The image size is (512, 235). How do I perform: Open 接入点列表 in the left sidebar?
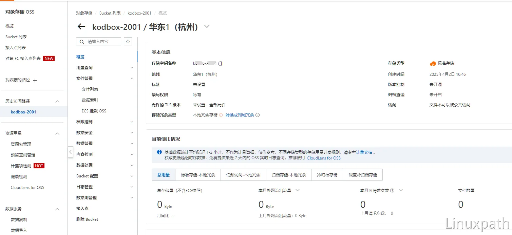click(x=16, y=48)
